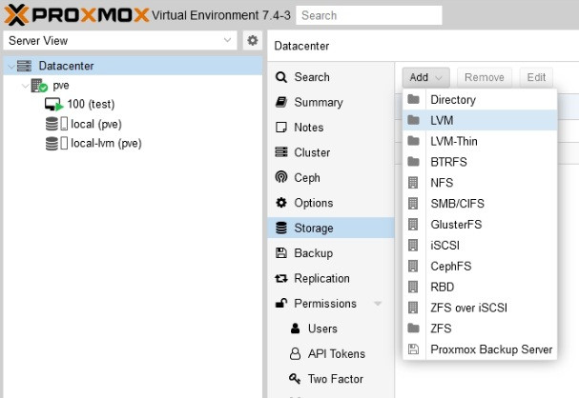Open the API Tokens panel
This screenshot has height=398, width=579.
[331, 354]
